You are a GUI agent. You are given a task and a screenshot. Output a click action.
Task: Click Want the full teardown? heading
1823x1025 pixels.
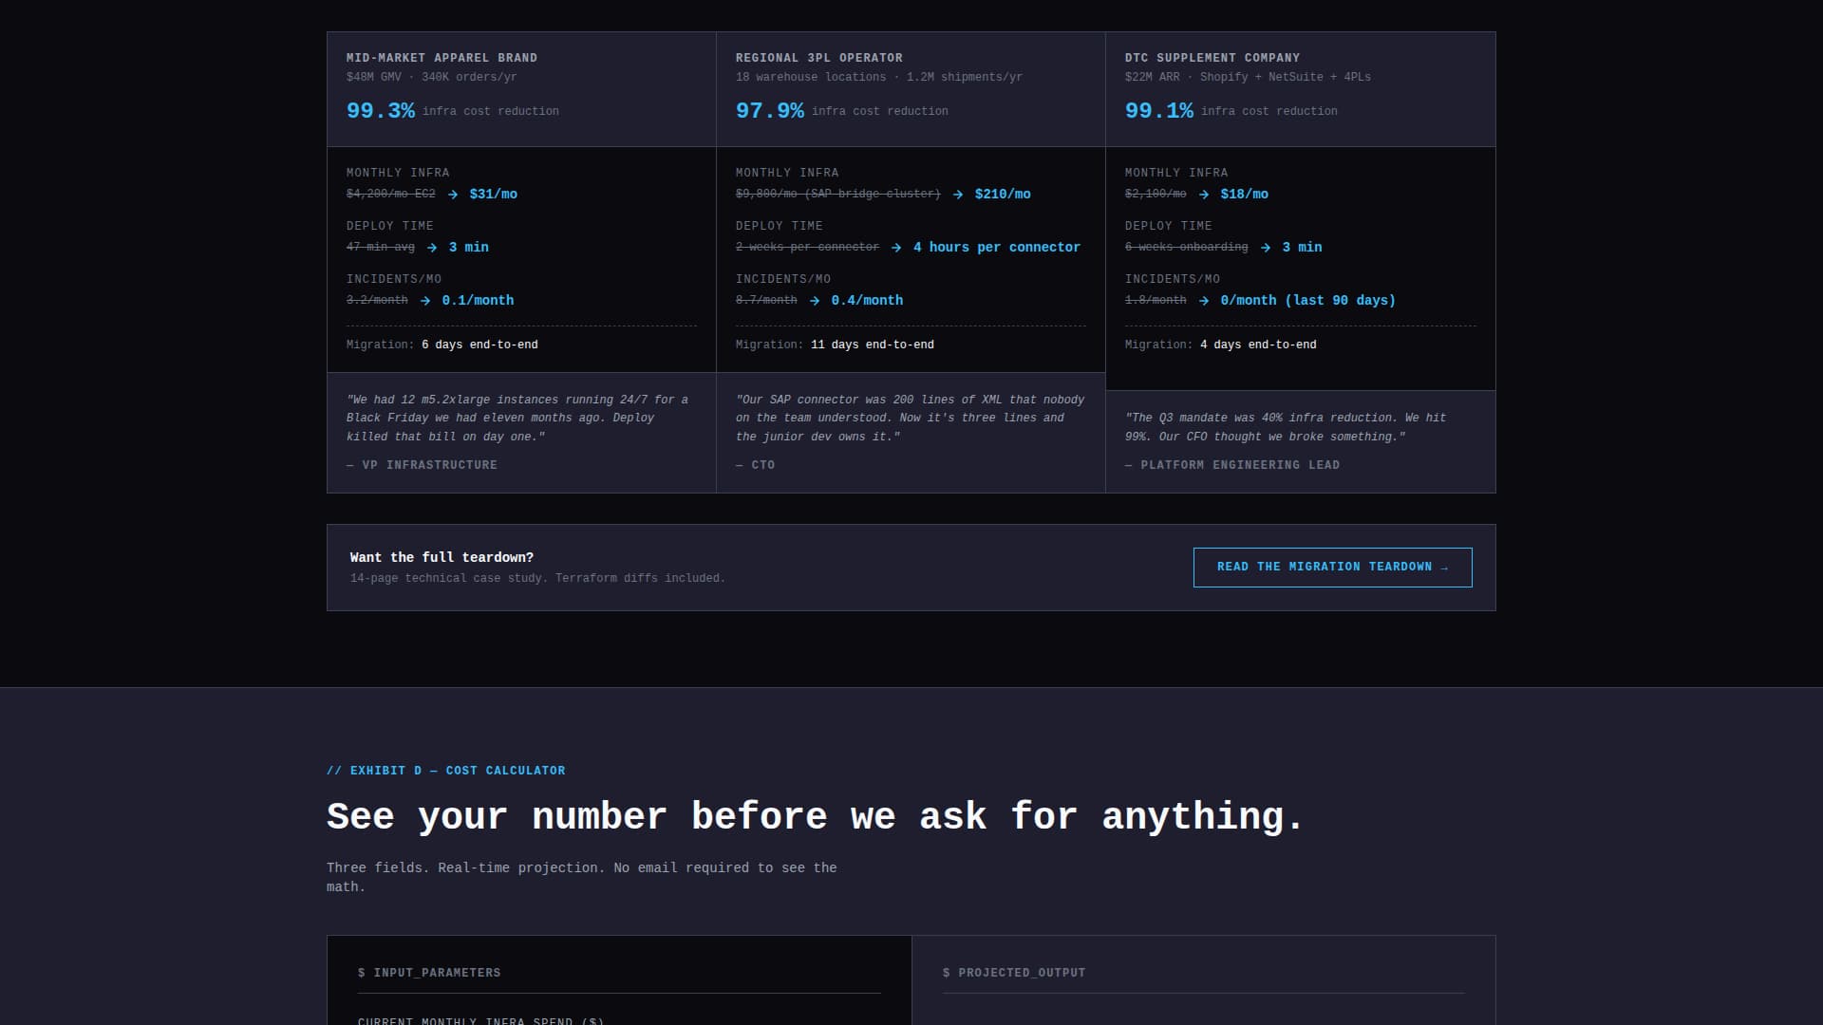point(442,558)
